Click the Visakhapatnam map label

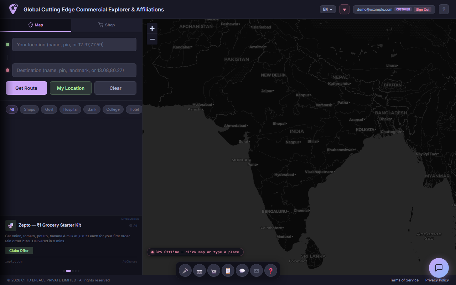tap(319, 172)
